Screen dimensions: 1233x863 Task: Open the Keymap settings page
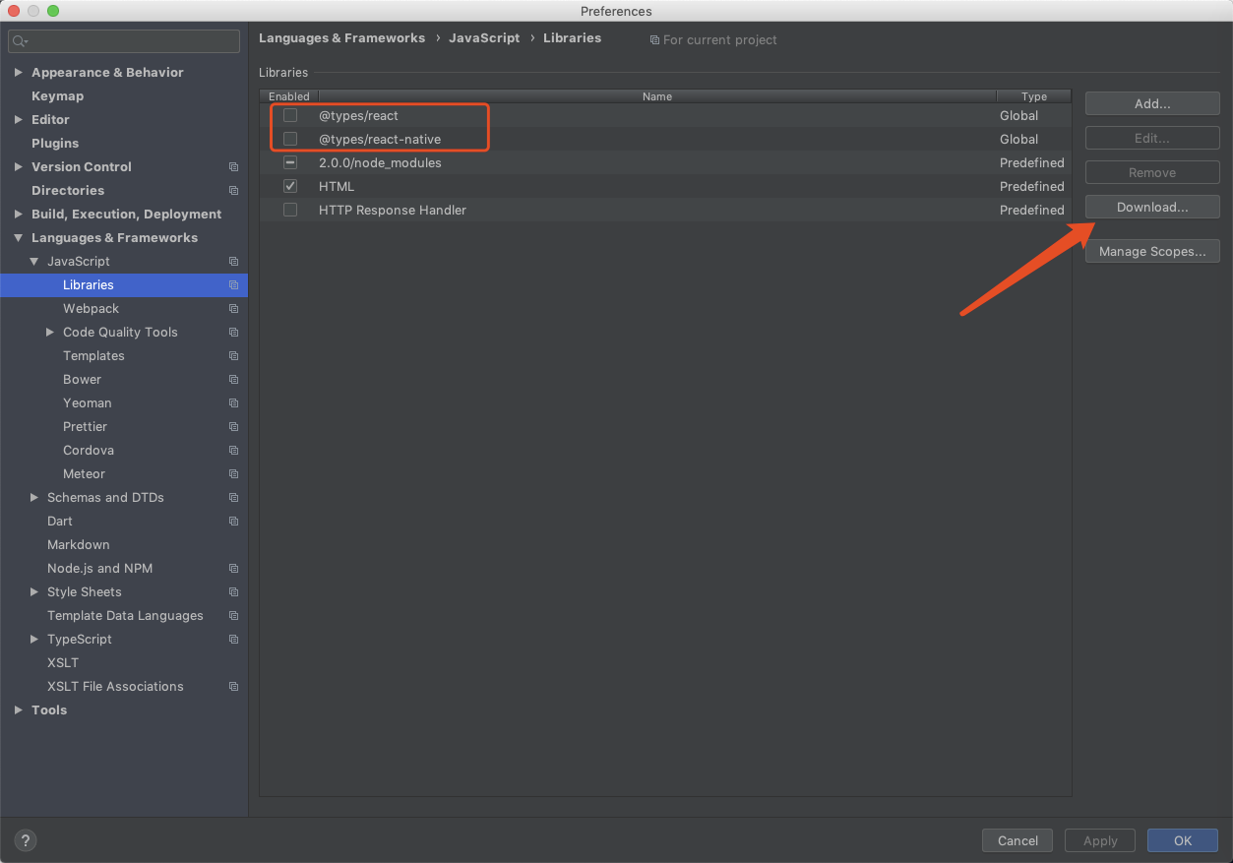tap(57, 96)
